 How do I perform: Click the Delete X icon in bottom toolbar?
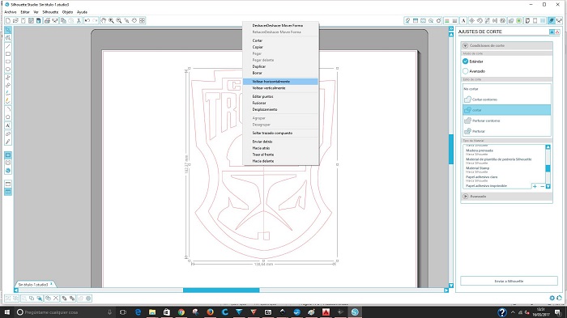[56, 299]
